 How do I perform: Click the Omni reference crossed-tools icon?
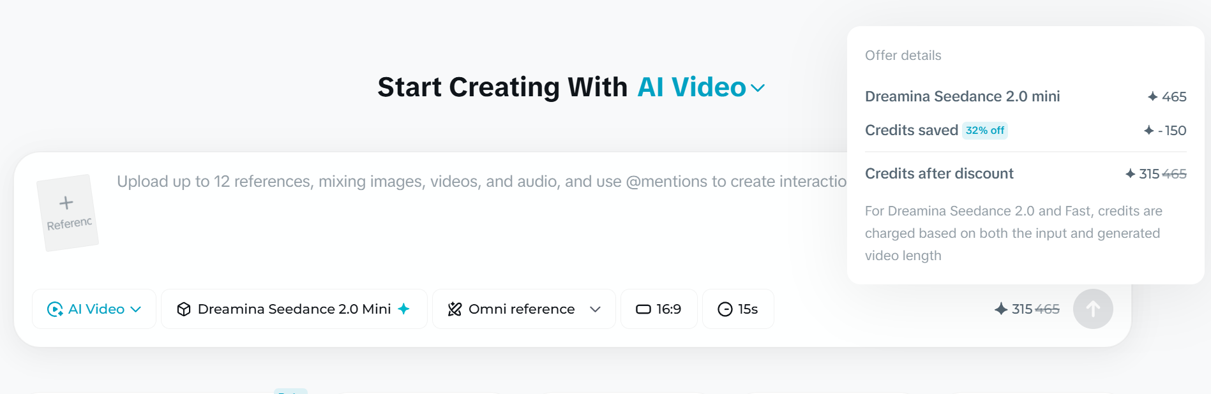pyautogui.click(x=455, y=309)
